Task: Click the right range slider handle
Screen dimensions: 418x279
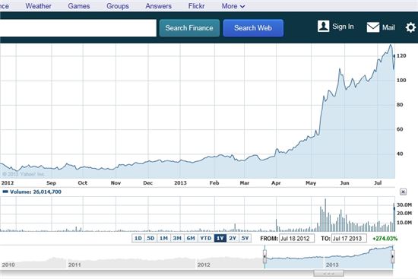Action: pyautogui.click(x=393, y=257)
